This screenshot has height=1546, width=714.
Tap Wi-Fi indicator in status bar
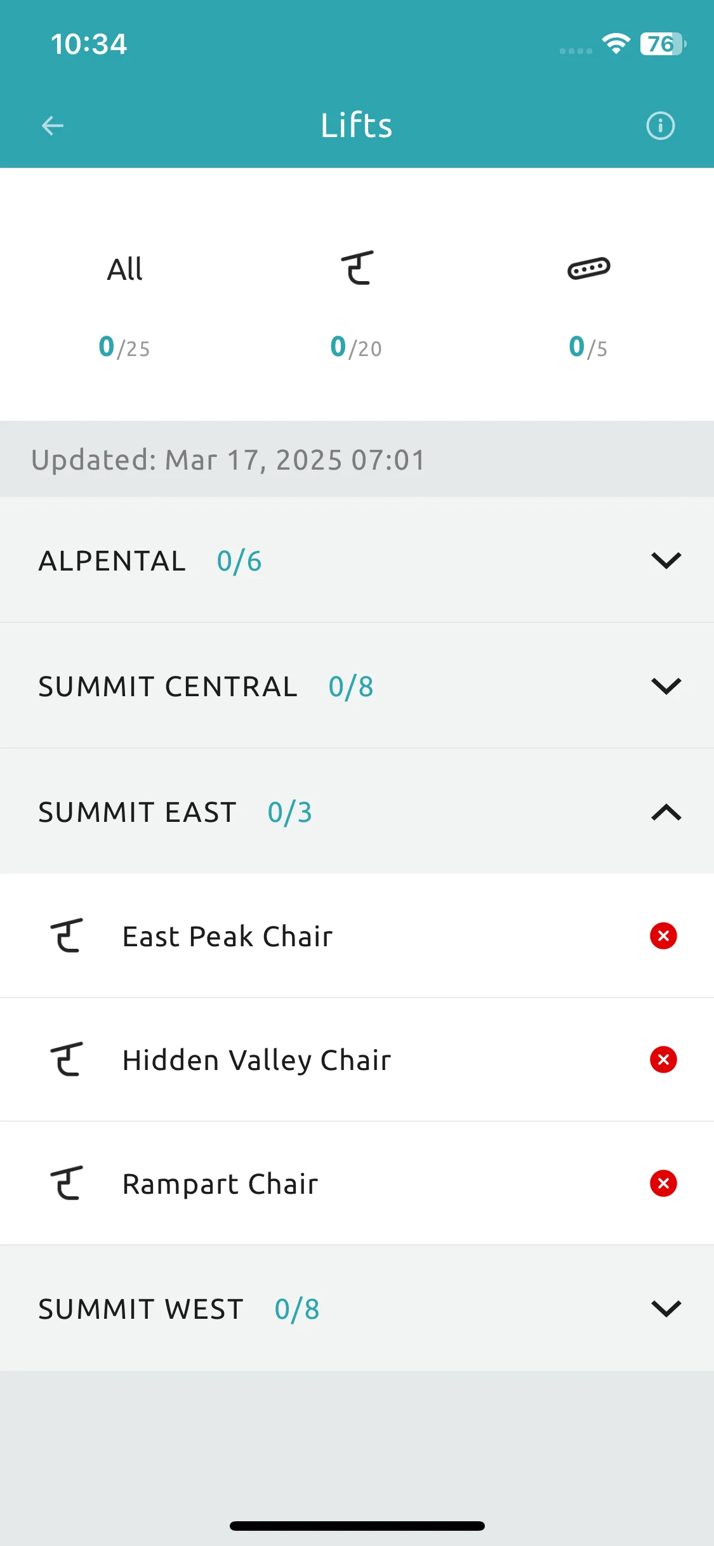(x=616, y=44)
